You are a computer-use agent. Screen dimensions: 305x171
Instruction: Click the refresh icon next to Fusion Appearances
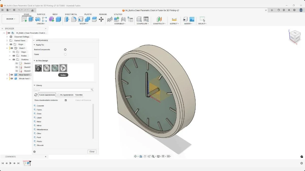pos(36,95)
